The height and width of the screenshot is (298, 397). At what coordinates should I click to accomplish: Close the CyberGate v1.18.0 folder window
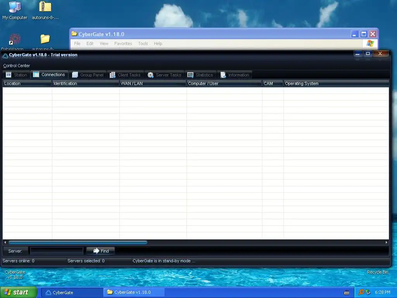(373, 34)
